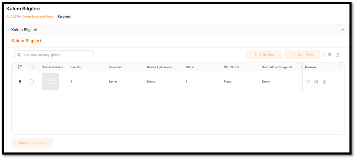The image size is (356, 159).
Task: Click the middle row action icon in İşlemler
Action: (x=316, y=82)
